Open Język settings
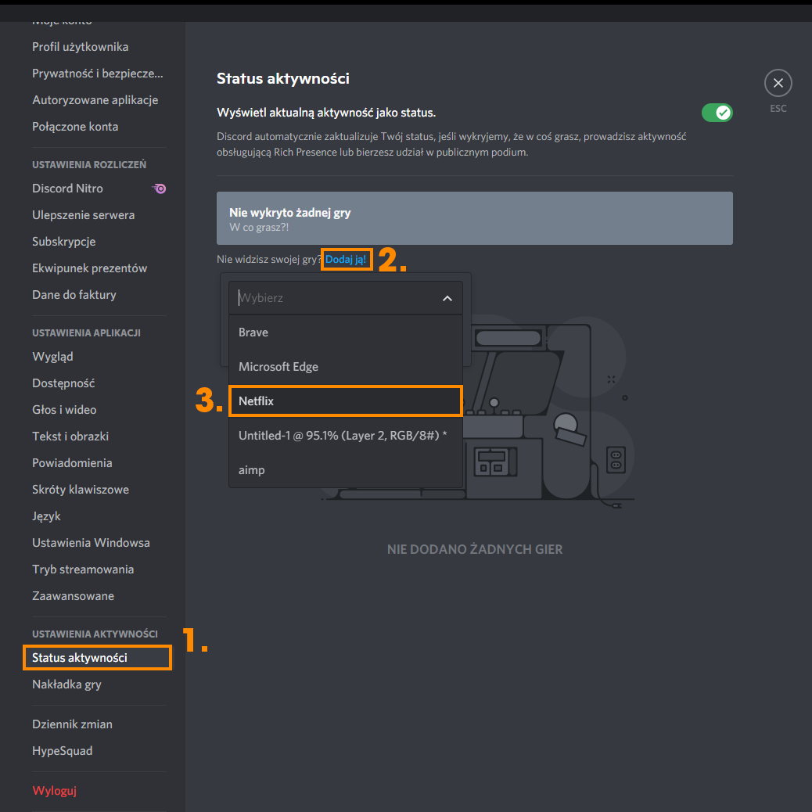 [x=46, y=516]
